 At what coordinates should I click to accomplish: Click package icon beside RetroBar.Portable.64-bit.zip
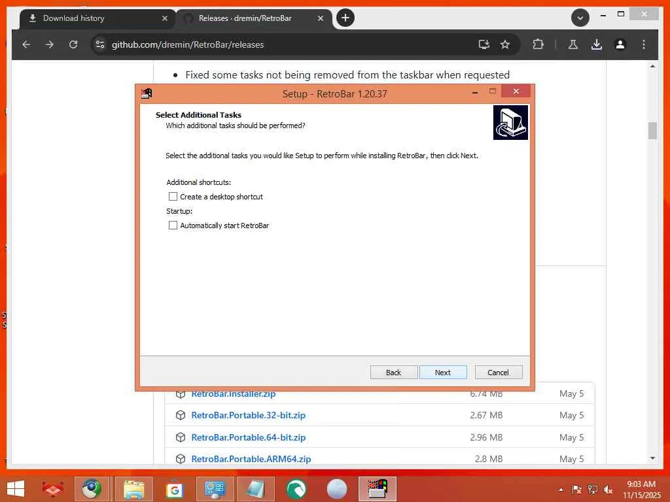point(181,437)
